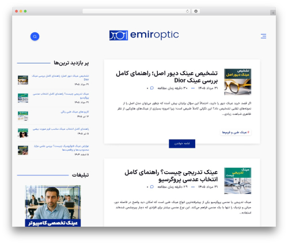The height and width of the screenshot is (244, 288).
Task: Click the new tab plus button
Action: pos(273,13)
